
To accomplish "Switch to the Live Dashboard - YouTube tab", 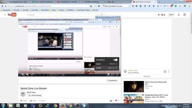I will [x=68, y=2].
